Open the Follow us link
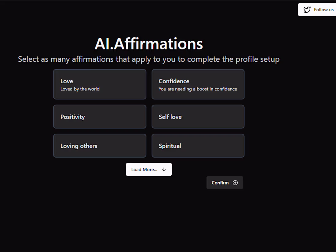This screenshot has width=336, height=252. (319, 9)
